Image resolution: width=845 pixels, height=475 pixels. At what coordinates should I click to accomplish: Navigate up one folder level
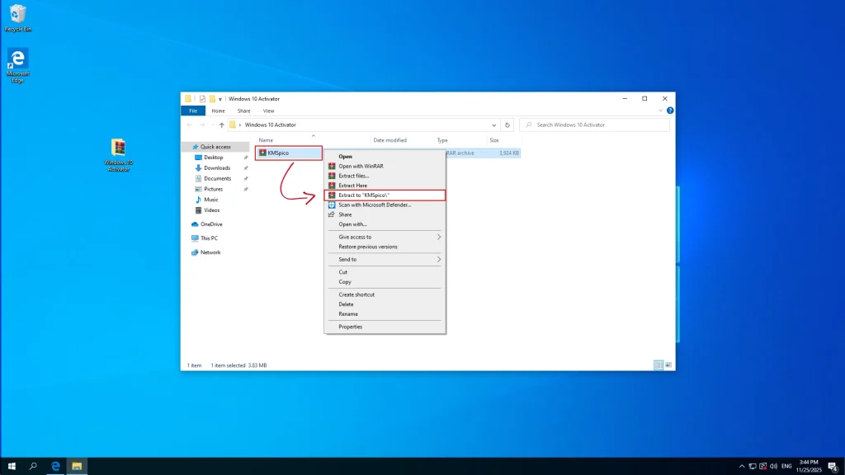220,125
